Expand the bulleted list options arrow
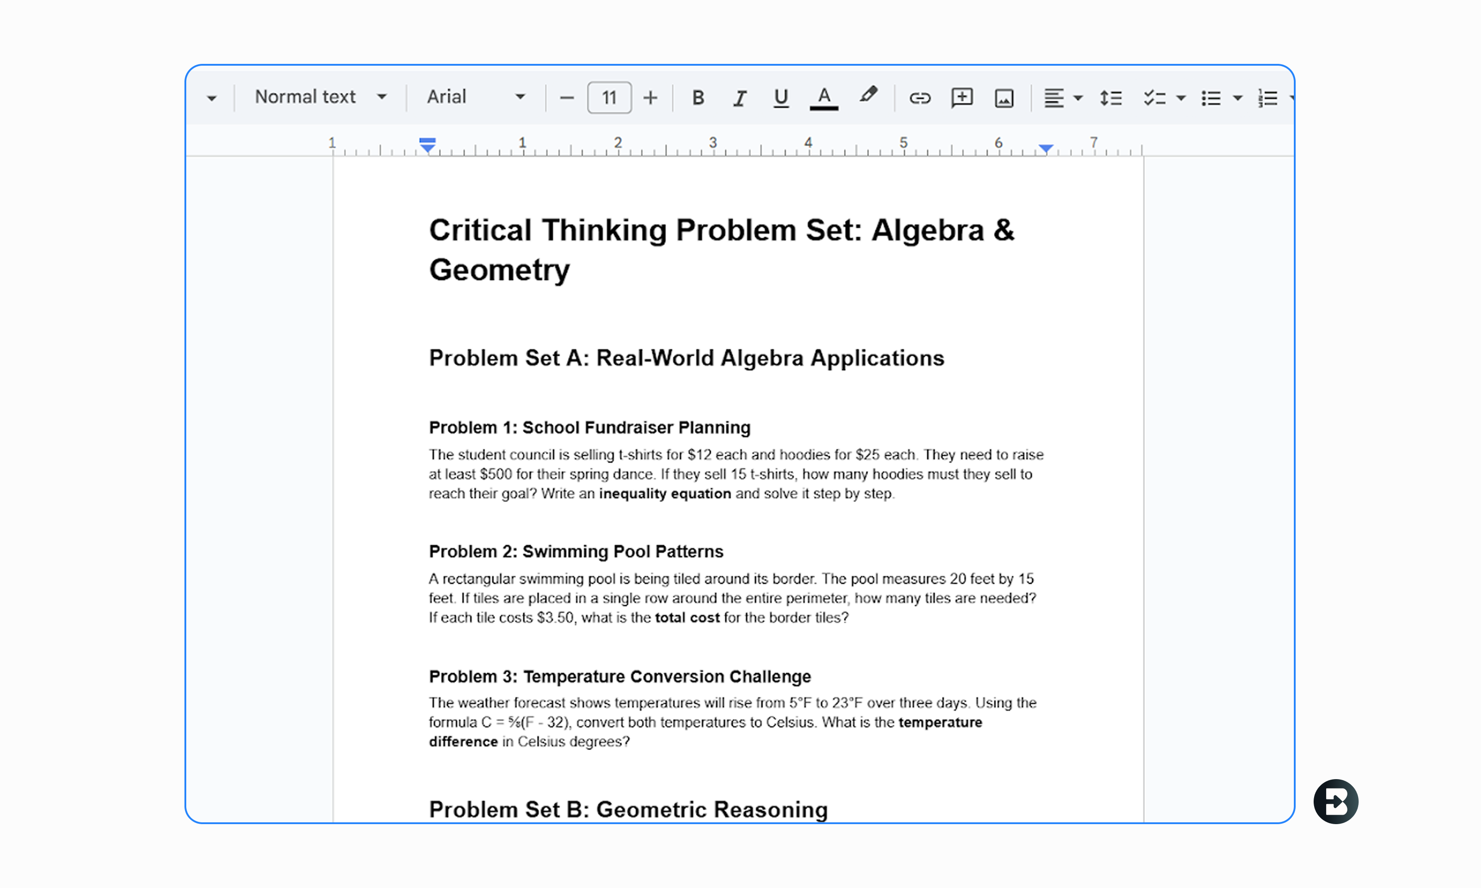Screen dimensions: 1481x888 coord(1238,98)
